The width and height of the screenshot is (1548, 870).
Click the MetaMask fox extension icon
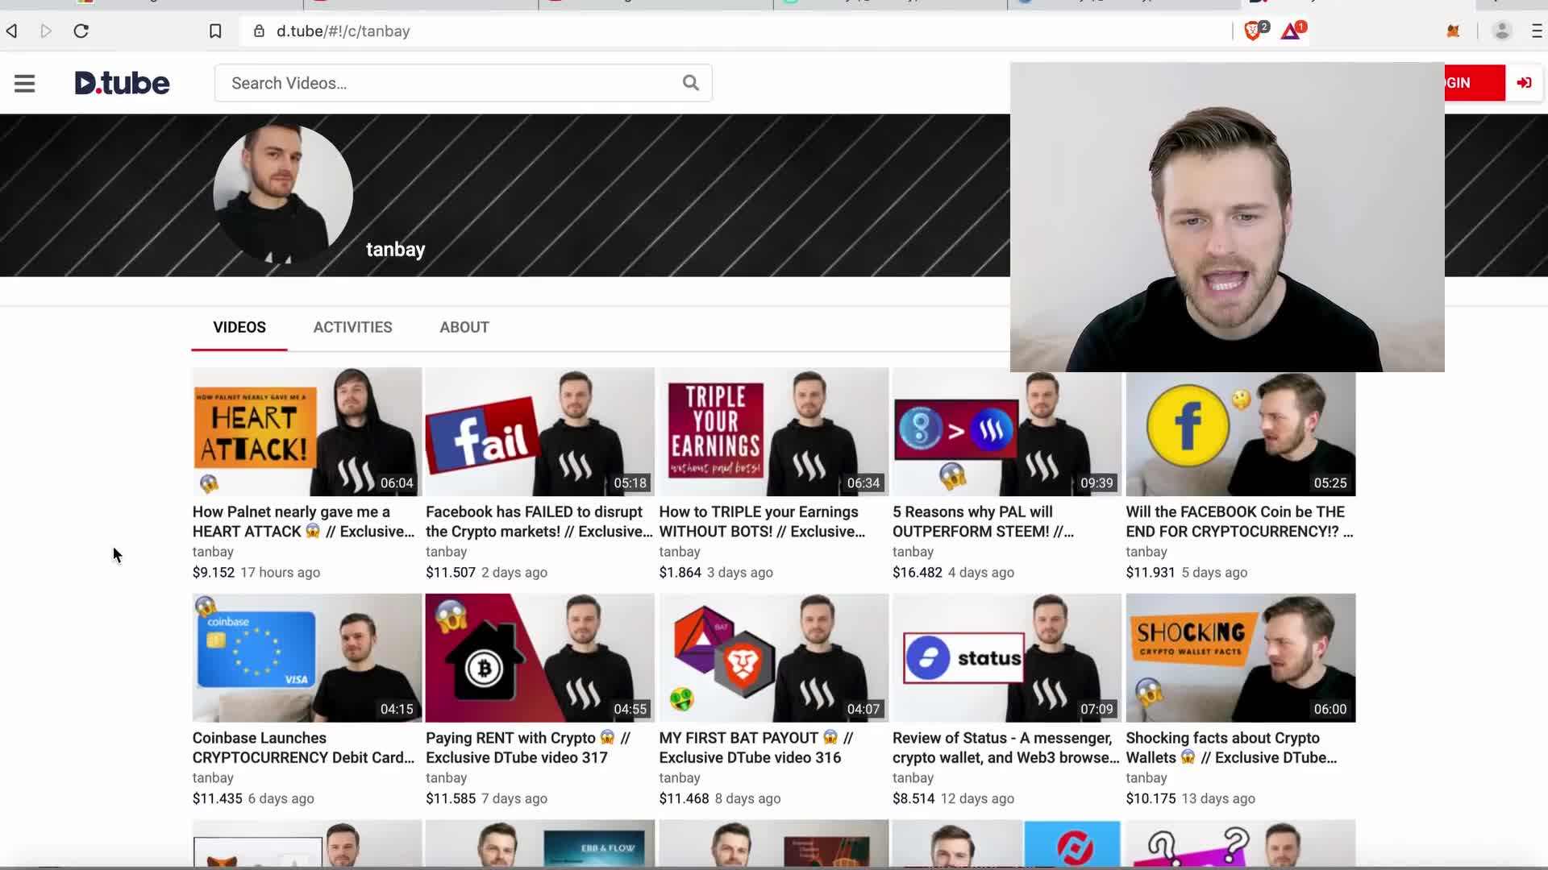click(1453, 31)
